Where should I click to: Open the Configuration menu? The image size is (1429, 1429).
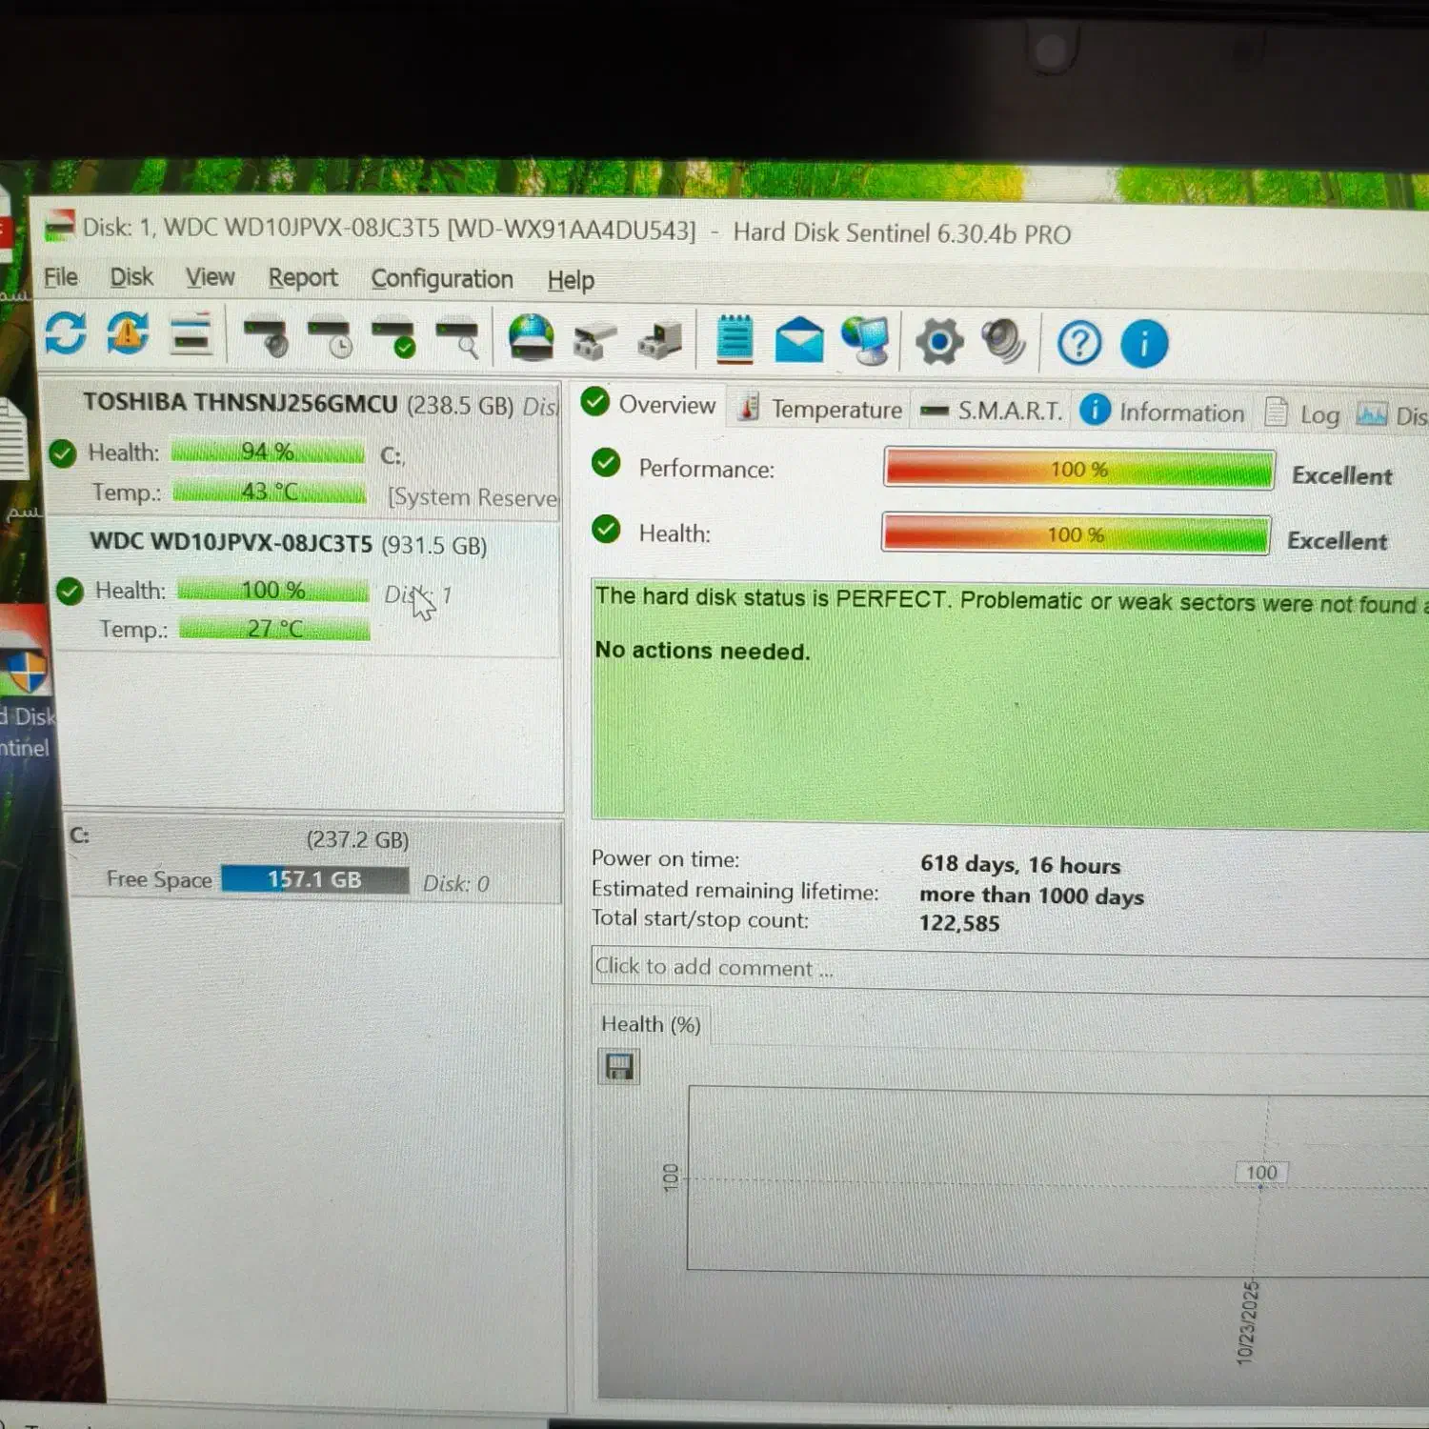tap(442, 279)
